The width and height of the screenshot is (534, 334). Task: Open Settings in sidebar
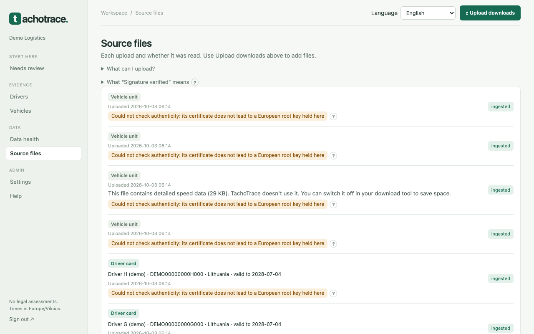pos(43,182)
